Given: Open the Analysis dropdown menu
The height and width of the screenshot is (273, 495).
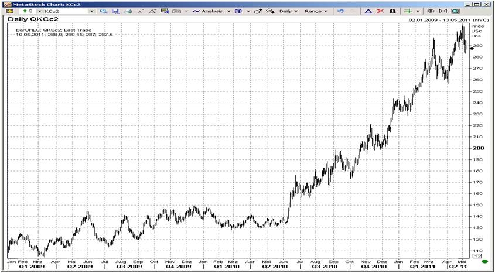Looking at the screenshot, I should pyautogui.click(x=211, y=11).
